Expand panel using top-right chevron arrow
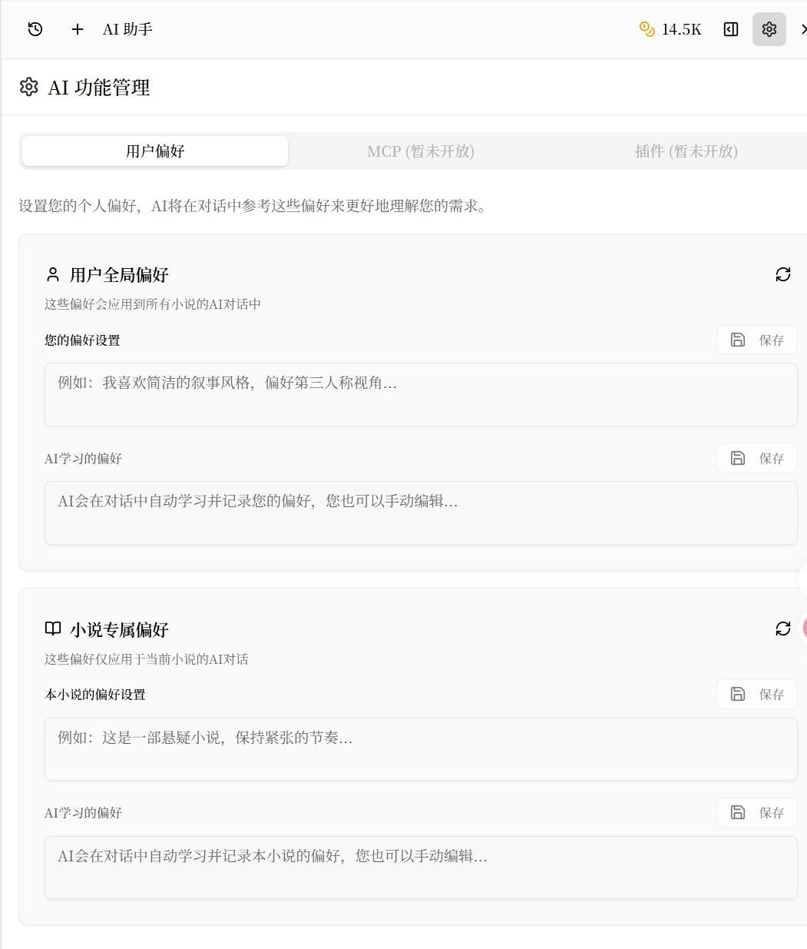The height and width of the screenshot is (949, 807). pyautogui.click(x=802, y=29)
